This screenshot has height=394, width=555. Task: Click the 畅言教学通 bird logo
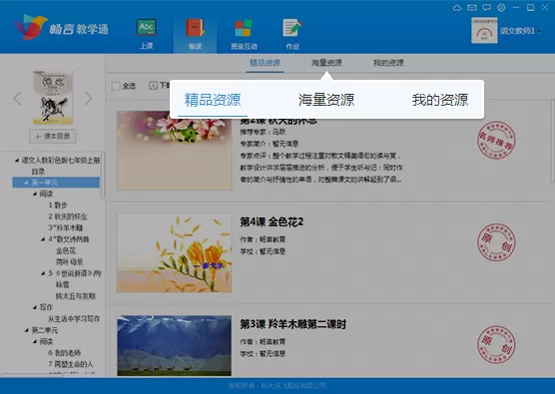point(30,27)
